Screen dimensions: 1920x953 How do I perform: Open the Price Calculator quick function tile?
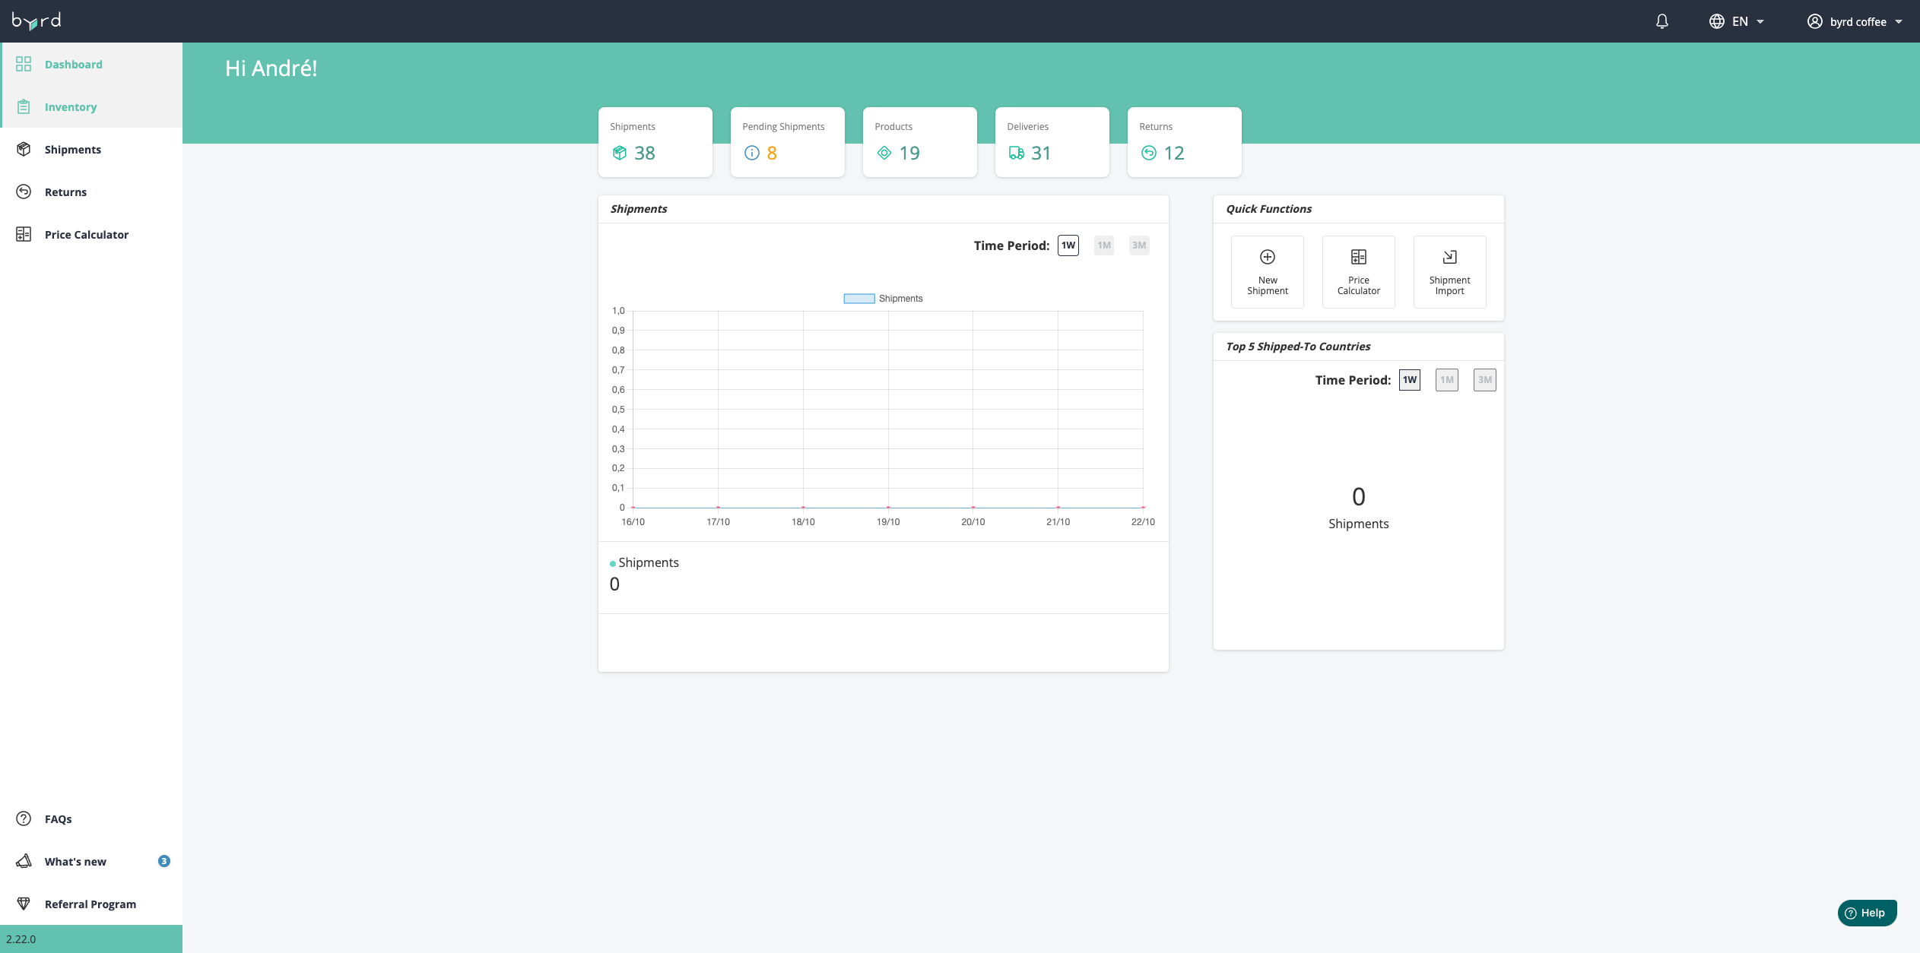(x=1358, y=272)
